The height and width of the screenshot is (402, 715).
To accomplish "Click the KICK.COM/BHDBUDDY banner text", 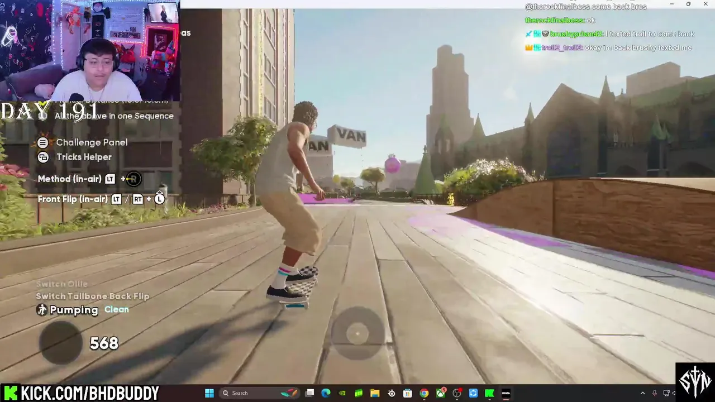I will pos(89,393).
